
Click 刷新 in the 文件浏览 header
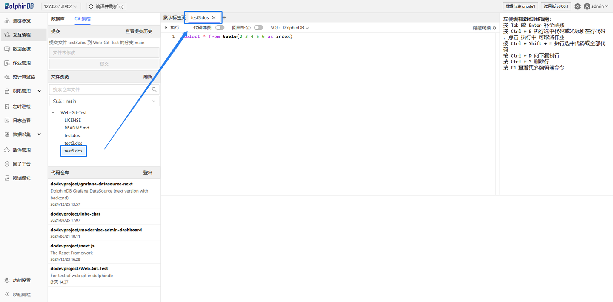(148, 77)
